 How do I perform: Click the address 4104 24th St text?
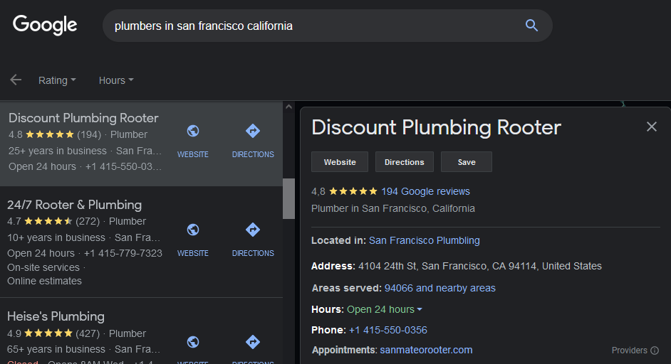pos(479,266)
